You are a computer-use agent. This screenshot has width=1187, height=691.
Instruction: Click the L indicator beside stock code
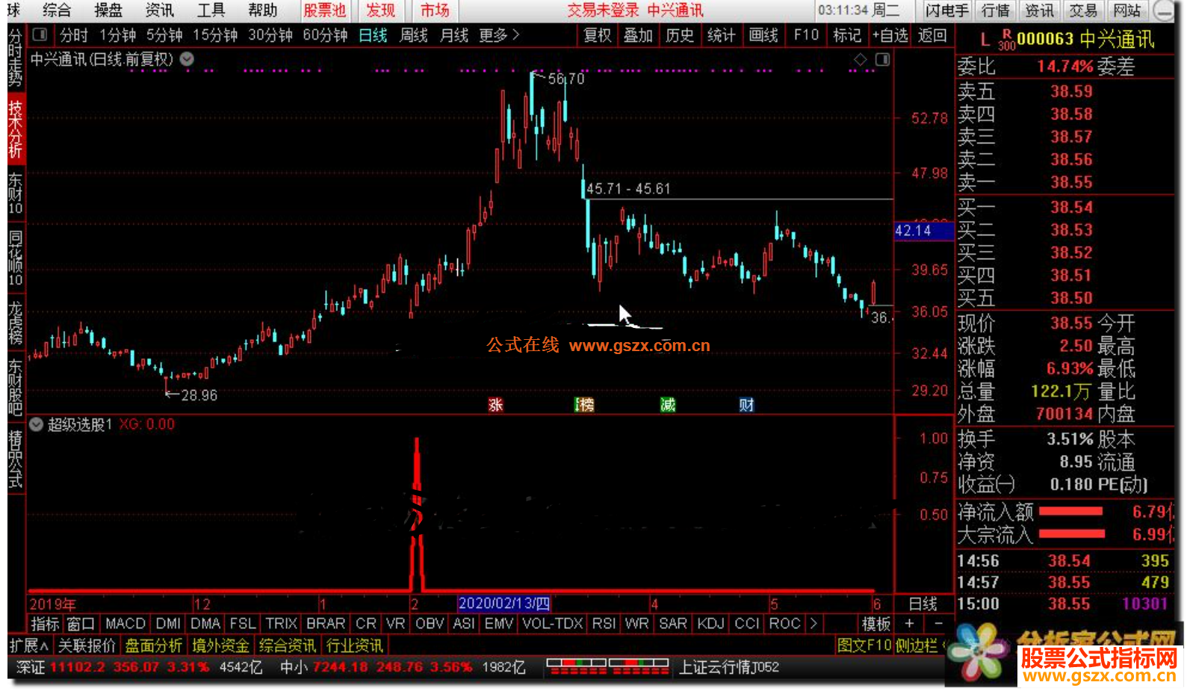point(985,40)
